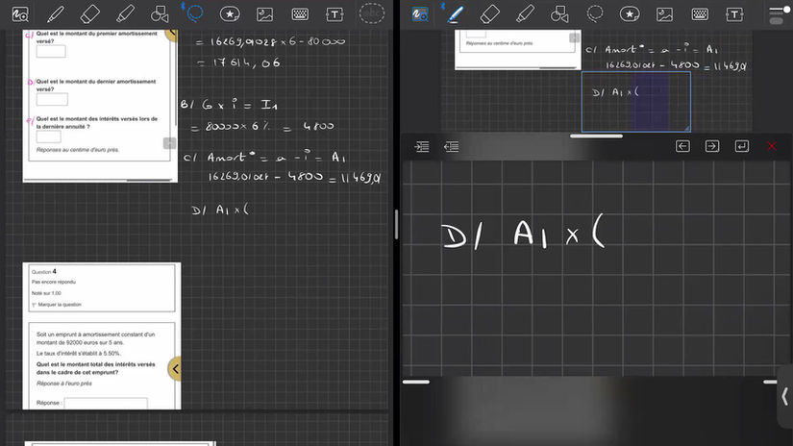Image resolution: width=793 pixels, height=446 pixels.
Task: Open the Elements sticker tool in left window
Action: point(230,14)
